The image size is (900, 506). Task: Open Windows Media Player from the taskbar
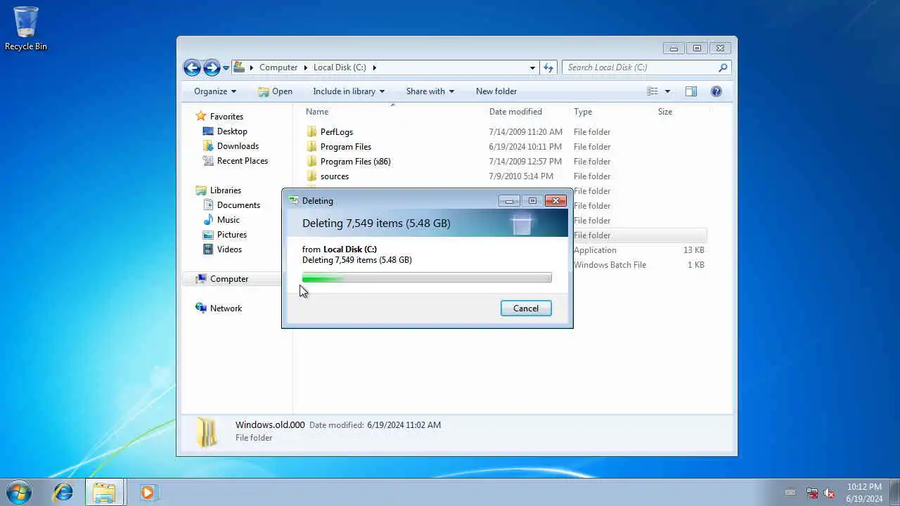pyautogui.click(x=148, y=492)
